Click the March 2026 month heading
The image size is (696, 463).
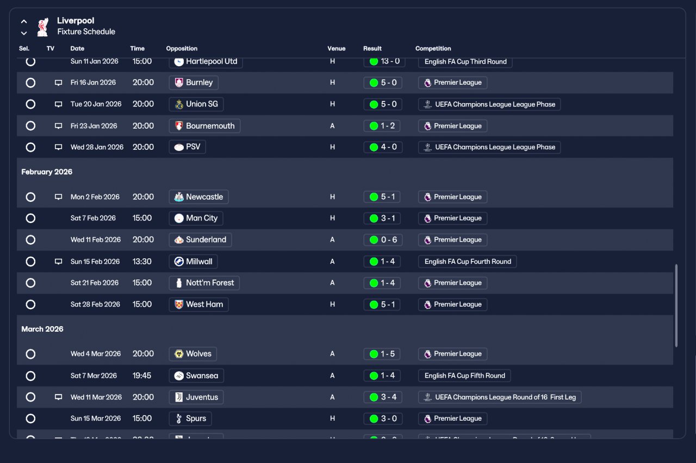[x=42, y=329]
